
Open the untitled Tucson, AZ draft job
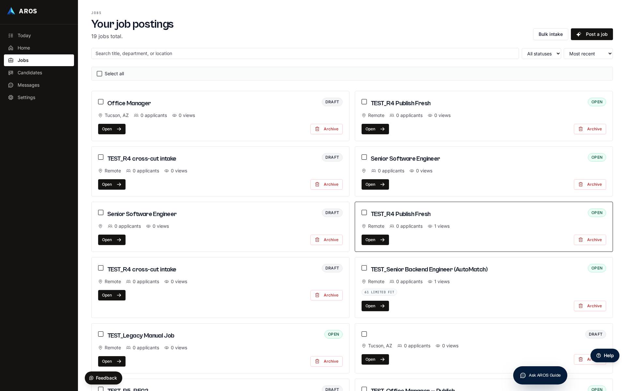pyautogui.click(x=375, y=359)
